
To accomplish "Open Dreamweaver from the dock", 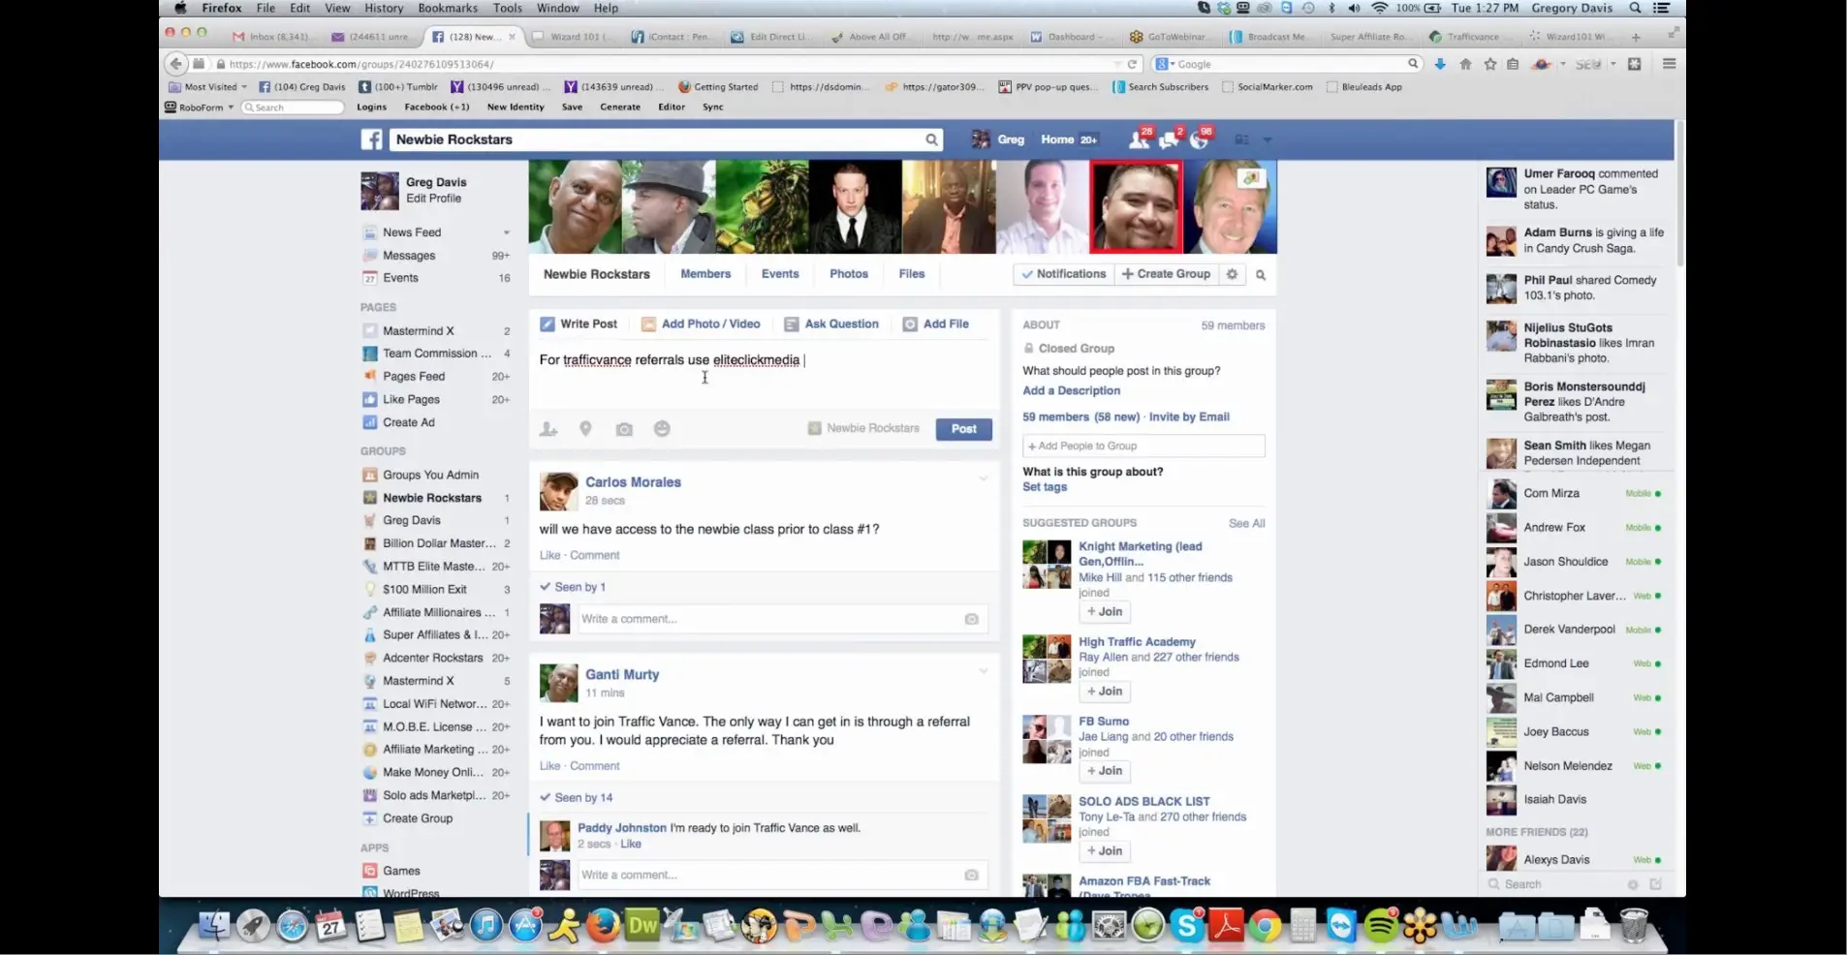I will [x=642, y=926].
